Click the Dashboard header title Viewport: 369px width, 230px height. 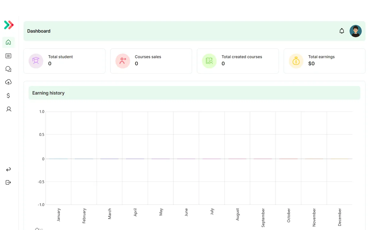39,31
